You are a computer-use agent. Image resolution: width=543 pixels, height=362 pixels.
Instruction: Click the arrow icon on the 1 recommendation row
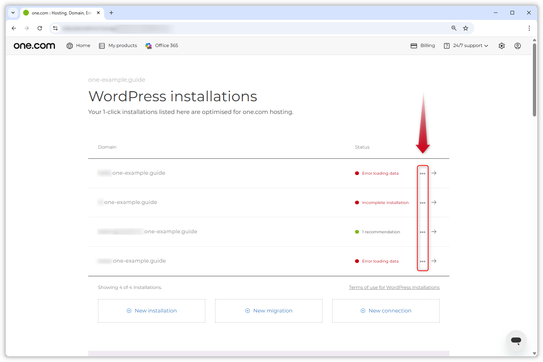pyautogui.click(x=434, y=232)
